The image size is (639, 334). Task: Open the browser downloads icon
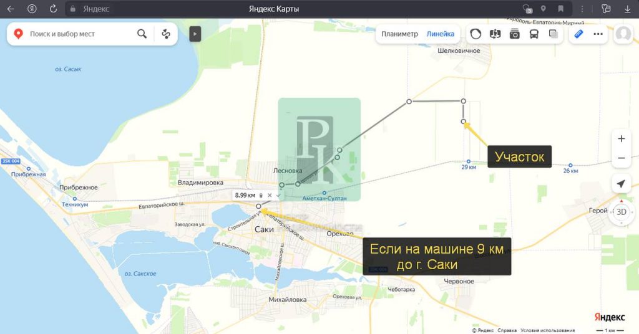pos(628,9)
